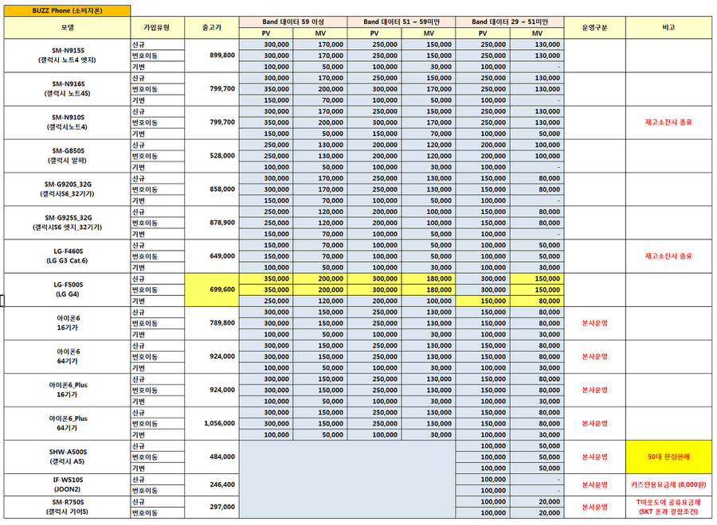Select the "비고" column header
The height and width of the screenshot is (525, 717).
pyautogui.click(x=668, y=27)
